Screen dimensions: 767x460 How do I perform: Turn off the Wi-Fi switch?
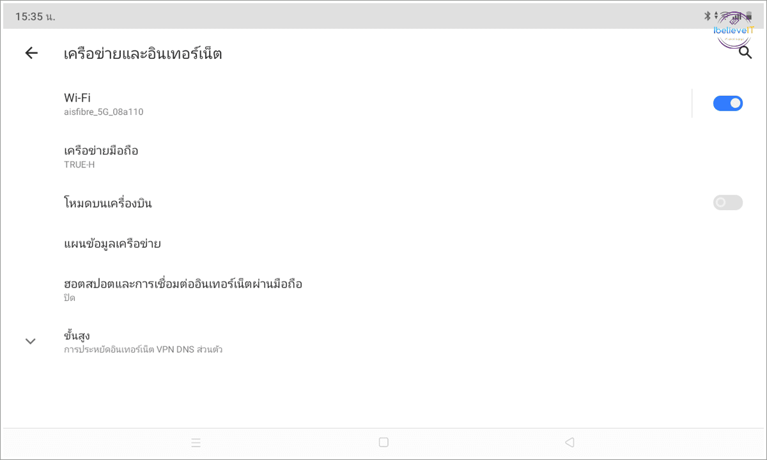[x=728, y=103]
